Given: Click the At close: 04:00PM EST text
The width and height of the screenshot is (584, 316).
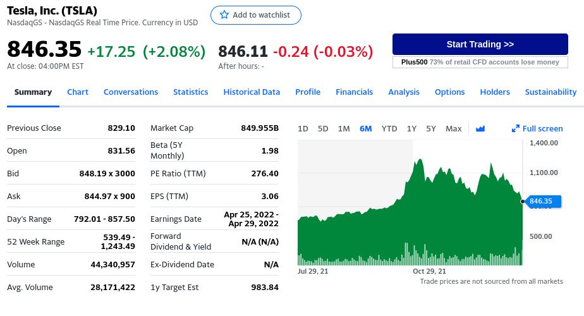Looking at the screenshot, I should [46, 66].
